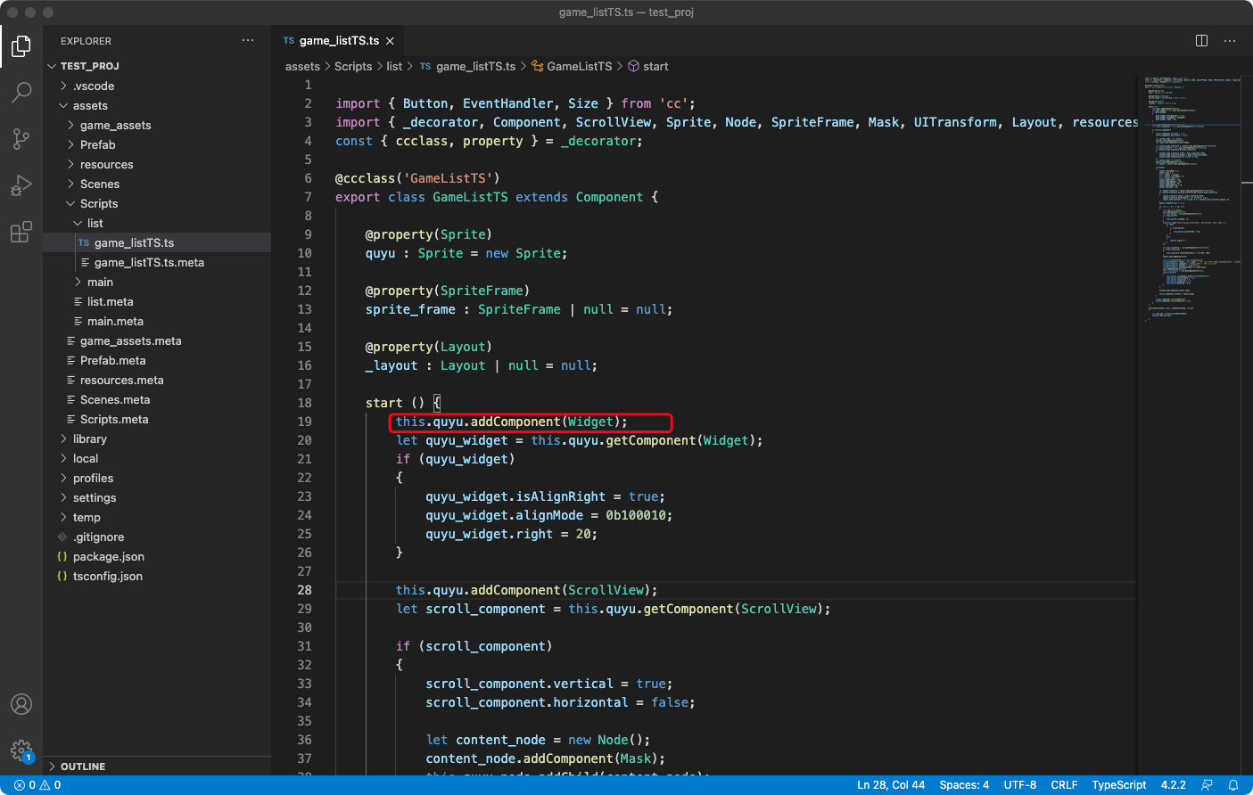This screenshot has height=795, width=1253.
Task: Open the Manage gear icon
Action: (x=21, y=750)
